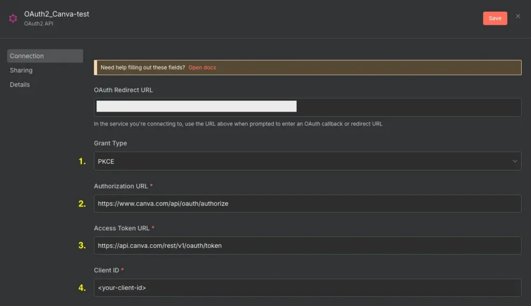The height and width of the screenshot is (306, 531).
Task: Click the Grant Type chevron arrow
Action: (514, 161)
